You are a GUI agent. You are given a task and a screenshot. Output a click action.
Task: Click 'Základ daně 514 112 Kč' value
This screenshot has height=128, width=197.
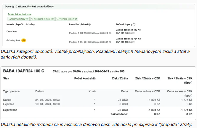(128, 30)
